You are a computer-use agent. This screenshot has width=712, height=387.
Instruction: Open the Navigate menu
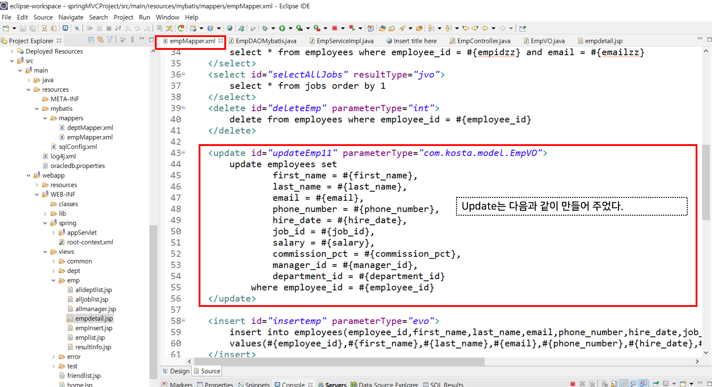click(x=71, y=17)
